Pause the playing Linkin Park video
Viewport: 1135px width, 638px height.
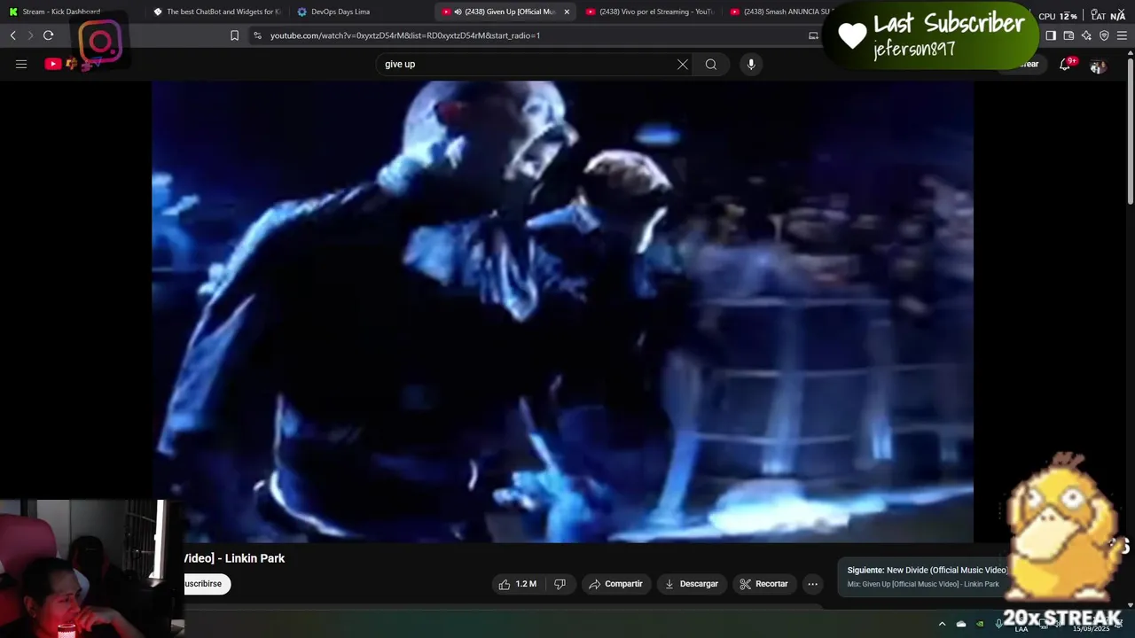click(562, 311)
